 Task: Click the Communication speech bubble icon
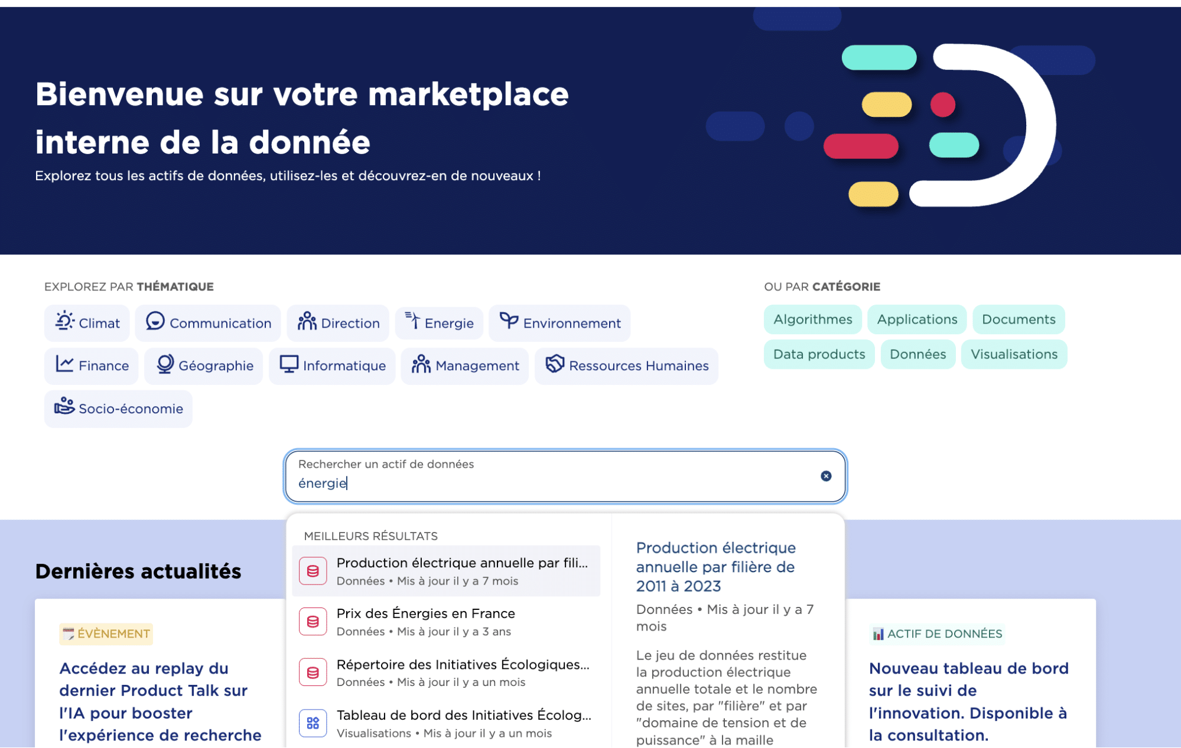pos(155,321)
